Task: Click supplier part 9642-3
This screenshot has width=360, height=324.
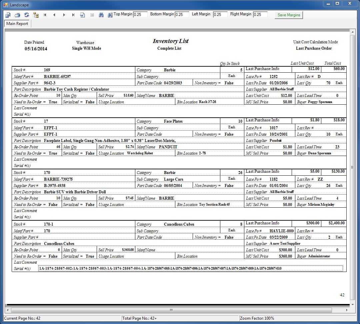Action: click(x=50, y=83)
